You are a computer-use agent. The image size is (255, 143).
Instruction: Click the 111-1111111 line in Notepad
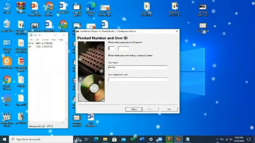(41, 46)
